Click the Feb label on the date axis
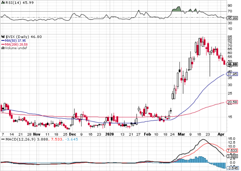Screen dimensions: 241x171 (x=148, y=134)
